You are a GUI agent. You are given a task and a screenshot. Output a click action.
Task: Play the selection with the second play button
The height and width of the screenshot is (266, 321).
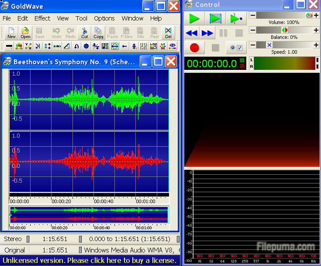click(x=215, y=18)
